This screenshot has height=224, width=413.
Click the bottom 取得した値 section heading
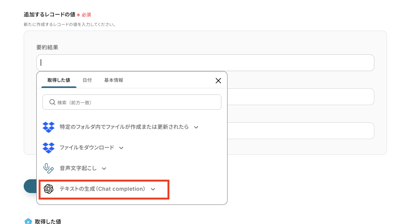click(x=48, y=221)
